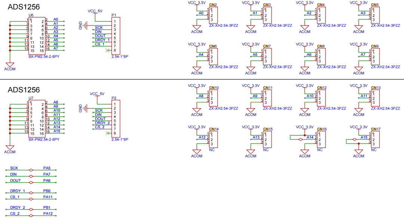
Task: Select the A5 net label at connector CN7
Action: tap(255, 55)
